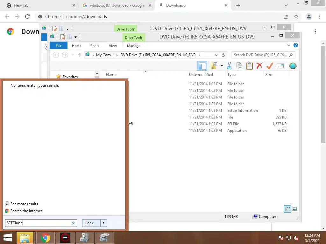This screenshot has width=326, height=244.
Task: Click the Explorer Back arrow
Action: point(56,55)
